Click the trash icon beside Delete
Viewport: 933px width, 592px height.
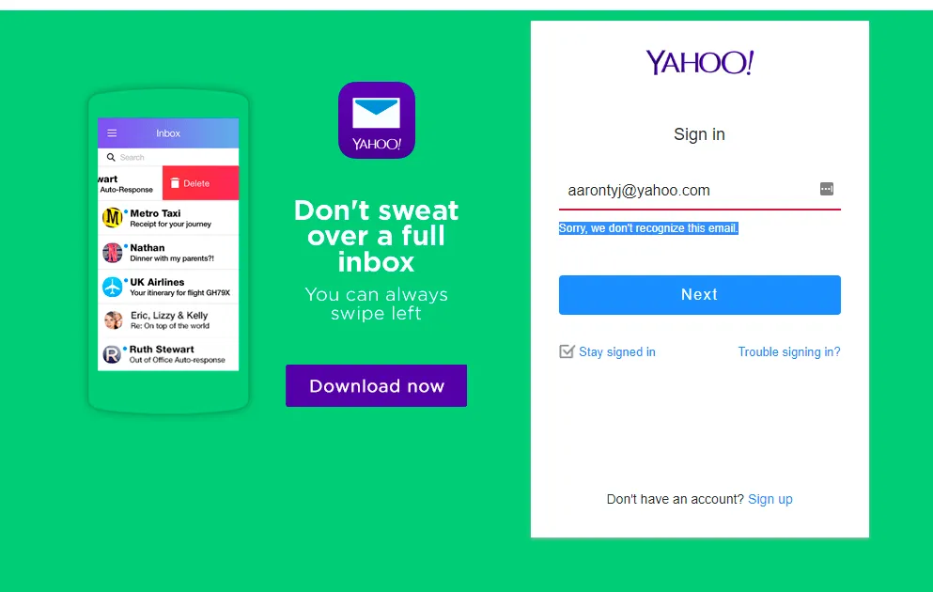coord(175,183)
